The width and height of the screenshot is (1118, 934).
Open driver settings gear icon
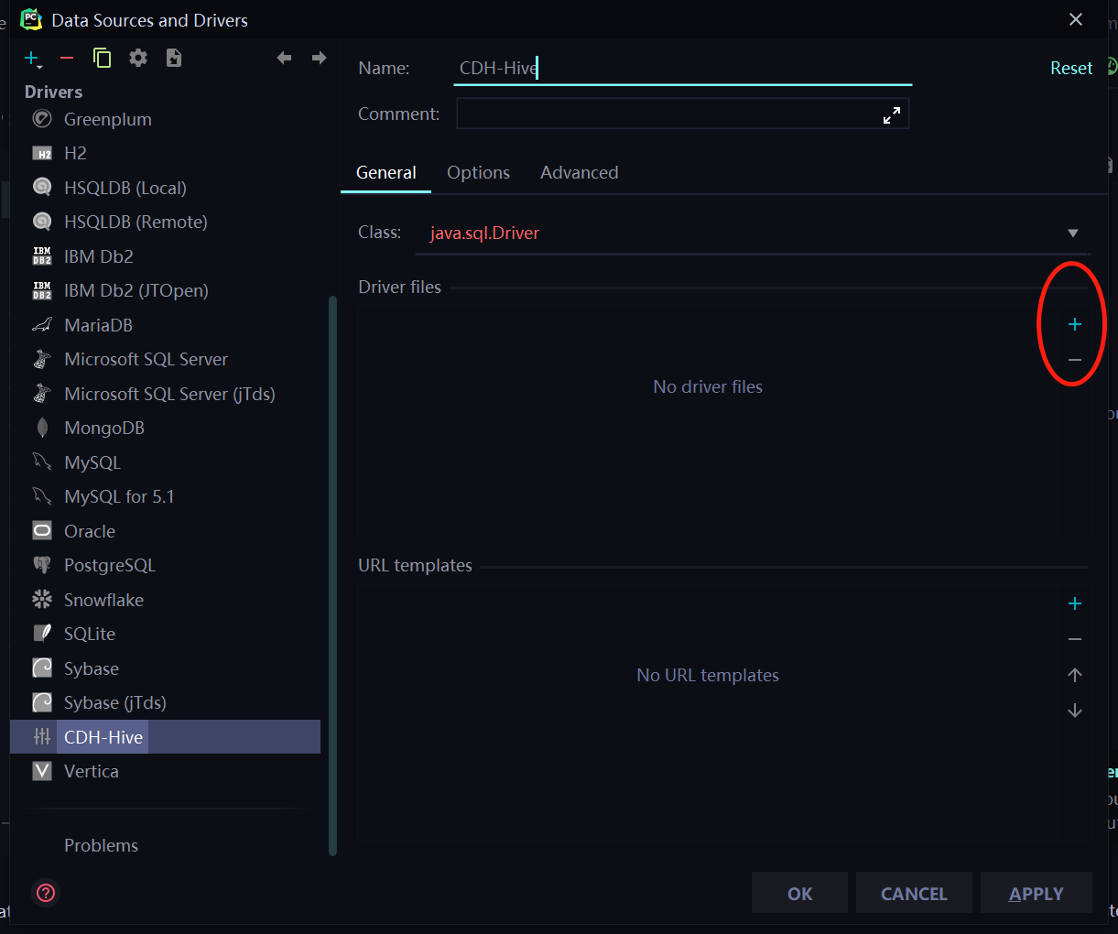point(138,59)
